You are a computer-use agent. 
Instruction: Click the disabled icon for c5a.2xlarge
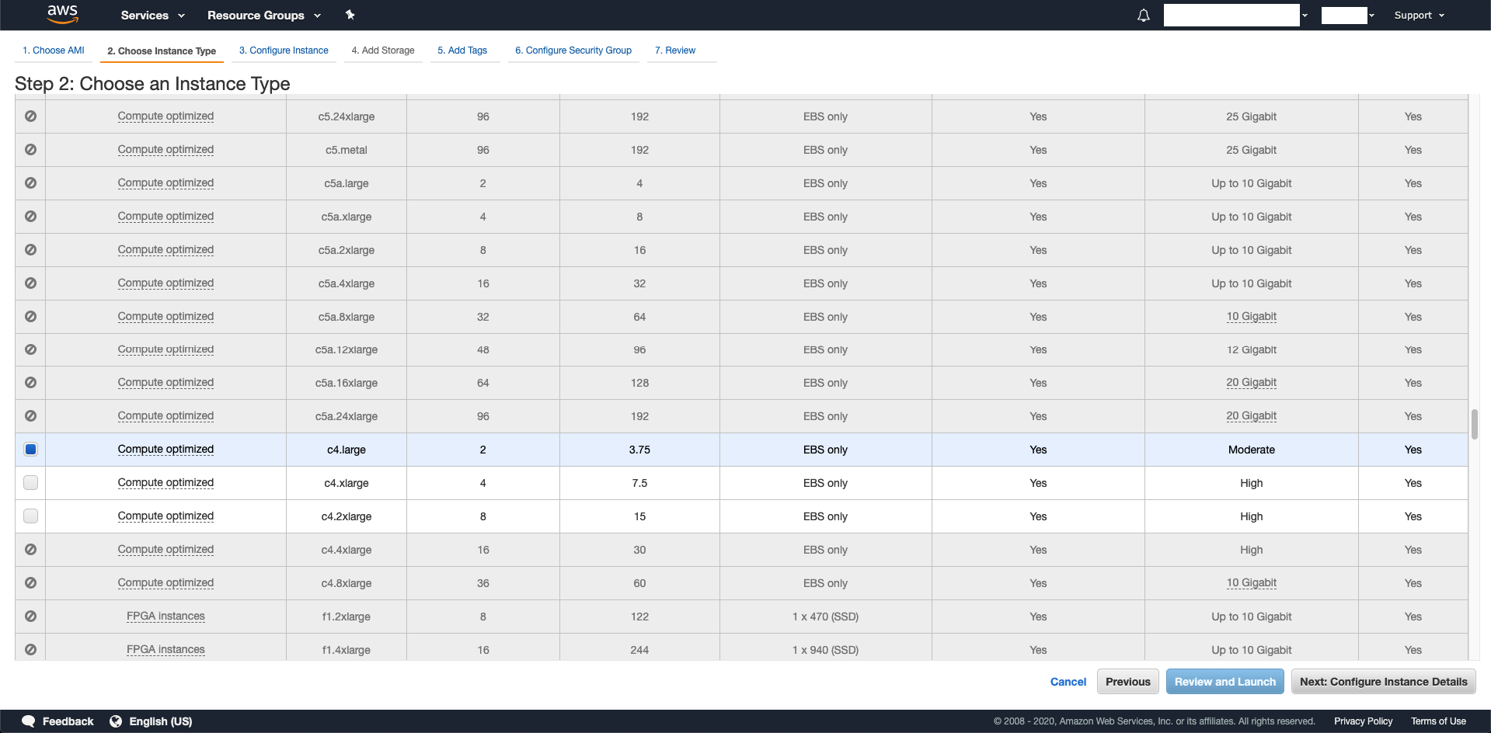pyautogui.click(x=30, y=250)
